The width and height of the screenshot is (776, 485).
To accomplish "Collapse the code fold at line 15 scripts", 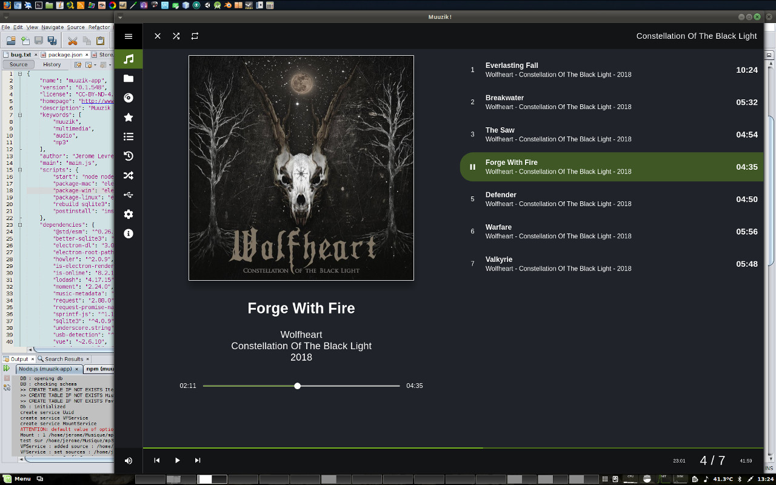I will tap(21, 170).
